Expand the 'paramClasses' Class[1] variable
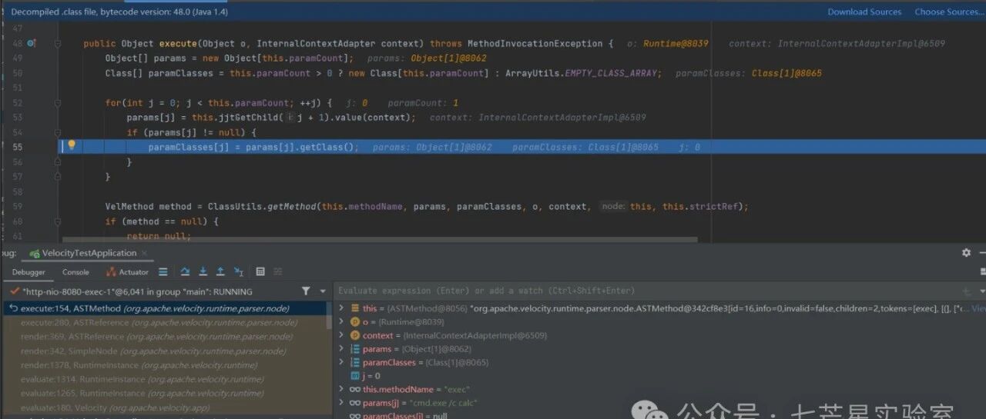Viewport: 986px width, 419px height. tap(341, 362)
